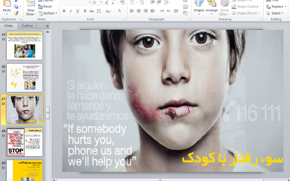Click Shrink Font icon
This screenshot has width=290, height=181.
tap(113, 2)
